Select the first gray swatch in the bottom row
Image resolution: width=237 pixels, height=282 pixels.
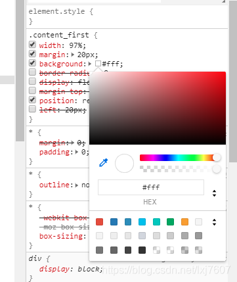coord(100,250)
